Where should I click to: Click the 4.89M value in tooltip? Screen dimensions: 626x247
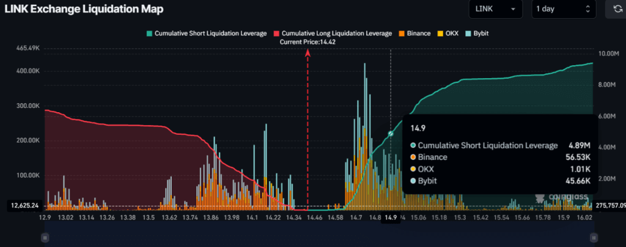point(581,145)
